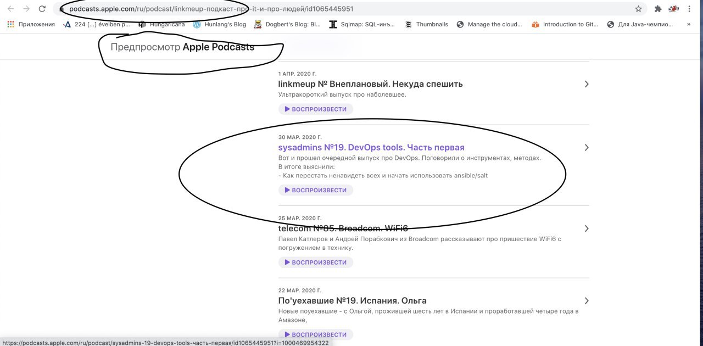Click the description starting 'Новые поуехавшие - с Ольгой'
The image size is (703, 346).
pyautogui.click(x=428, y=315)
